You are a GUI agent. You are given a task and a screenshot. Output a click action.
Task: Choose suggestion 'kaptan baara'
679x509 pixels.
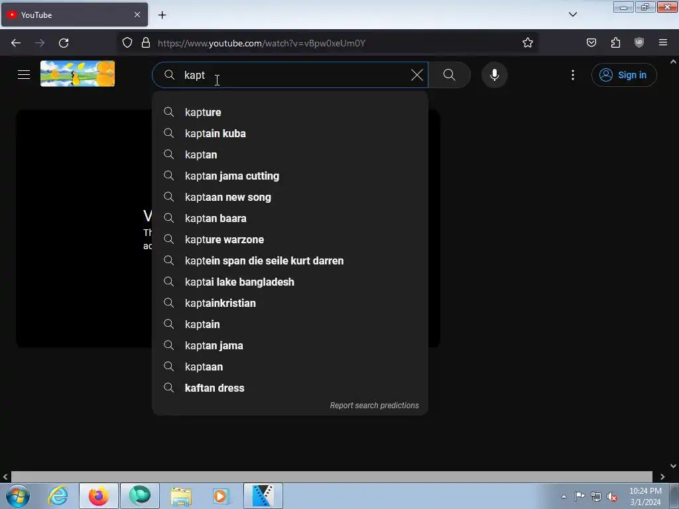290,218
